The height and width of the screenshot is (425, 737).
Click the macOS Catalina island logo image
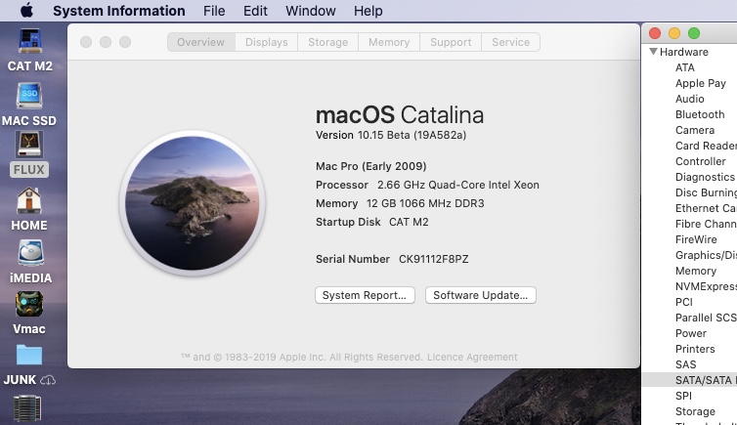pyautogui.click(x=192, y=203)
